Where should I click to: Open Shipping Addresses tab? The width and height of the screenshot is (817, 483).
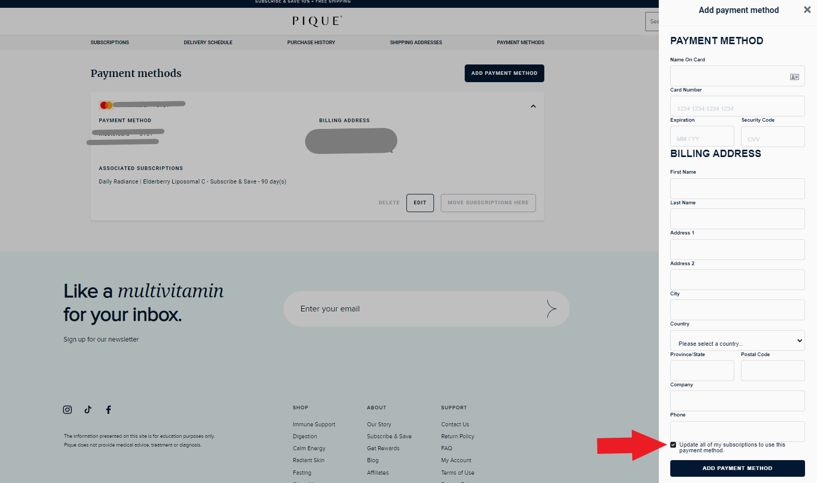pos(416,43)
